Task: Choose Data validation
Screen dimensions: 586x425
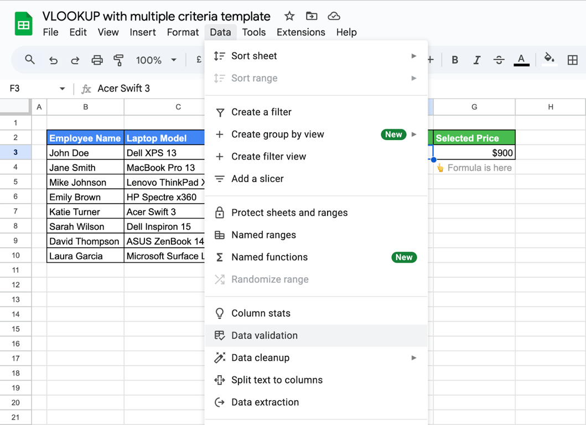Action: click(316, 335)
